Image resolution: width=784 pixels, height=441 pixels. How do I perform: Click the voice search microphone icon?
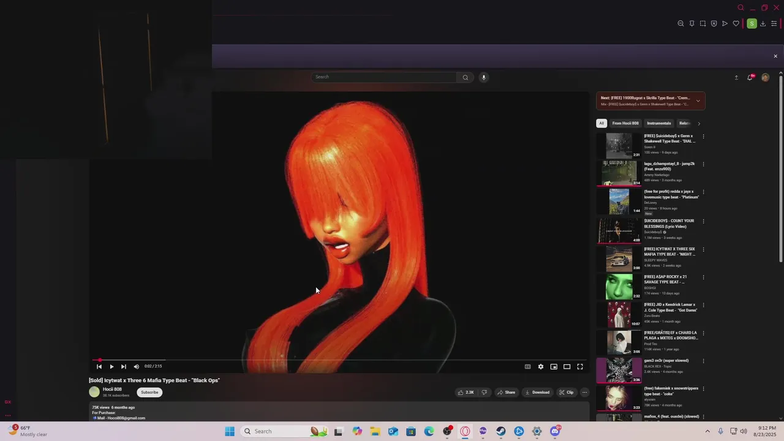coord(483,77)
